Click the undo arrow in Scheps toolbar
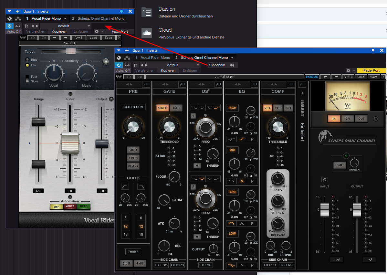This screenshot has height=275, width=387. pos(128,77)
